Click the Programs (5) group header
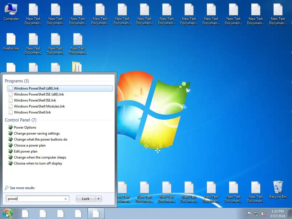Viewport: 292px width, 219px height. [x=17, y=81]
